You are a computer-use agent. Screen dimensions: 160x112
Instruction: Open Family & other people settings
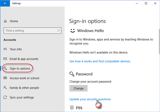(24, 88)
